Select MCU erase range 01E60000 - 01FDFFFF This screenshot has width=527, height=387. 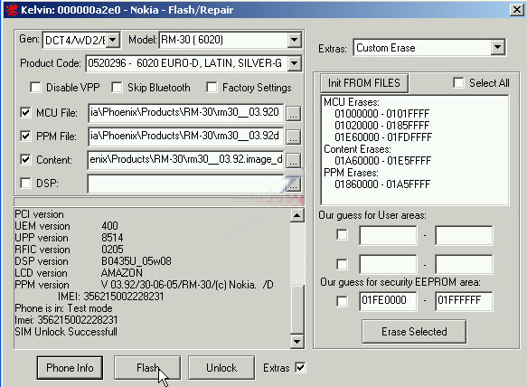pos(383,137)
